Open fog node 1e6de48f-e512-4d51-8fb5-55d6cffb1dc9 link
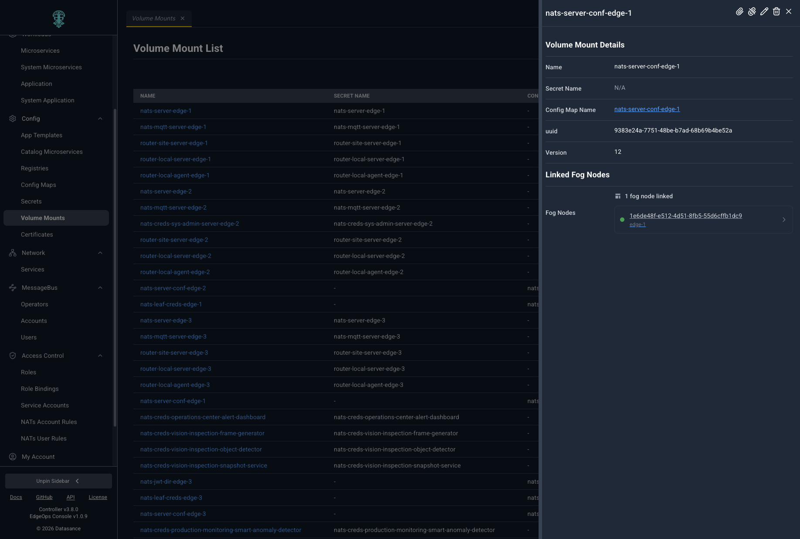800x539 pixels. [686, 216]
